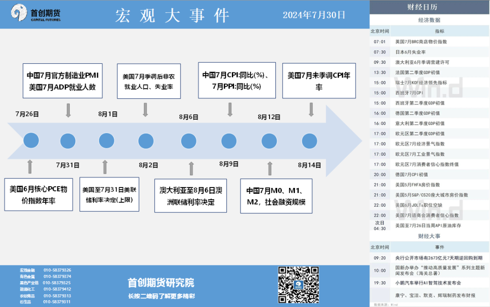The width and height of the screenshot is (490, 307).
Task: Click the 07:01 time cell
Action: pyautogui.click(x=380, y=42)
